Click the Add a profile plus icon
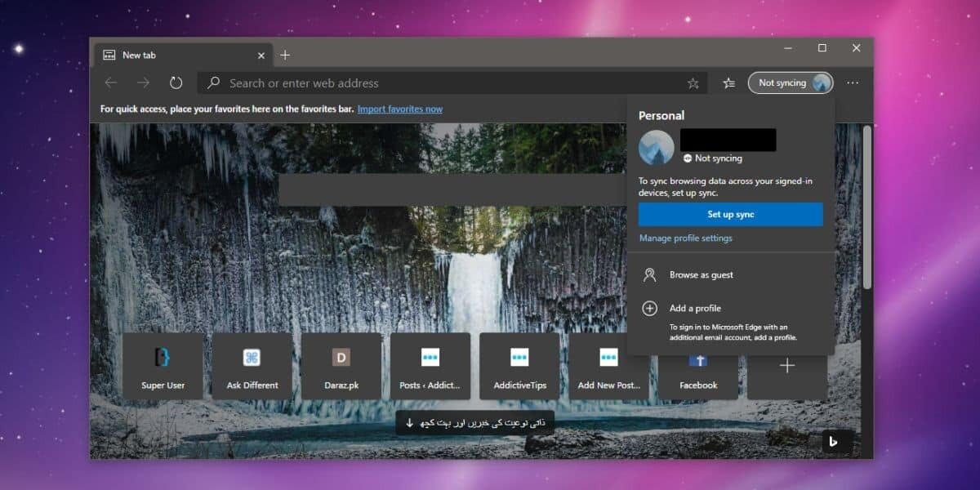This screenshot has height=490, width=980. [650, 308]
